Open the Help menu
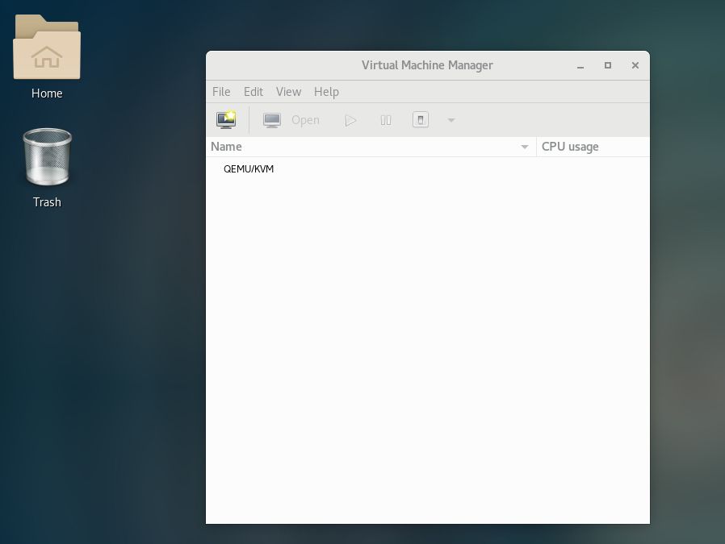Image resolution: width=725 pixels, height=544 pixels. 326,92
